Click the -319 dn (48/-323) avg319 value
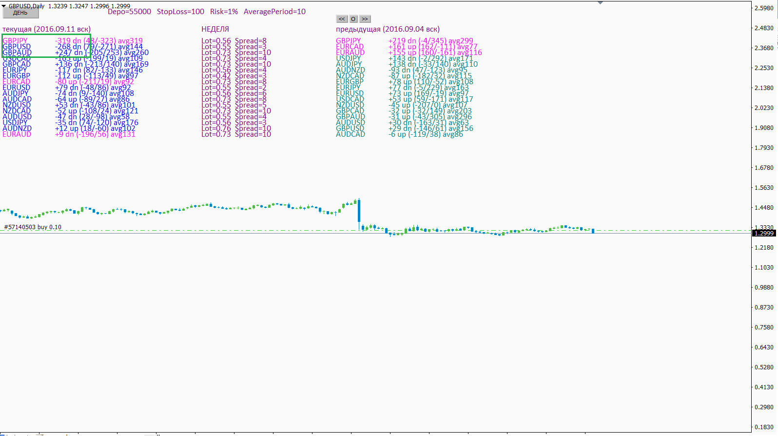778x436 pixels. [x=99, y=41]
